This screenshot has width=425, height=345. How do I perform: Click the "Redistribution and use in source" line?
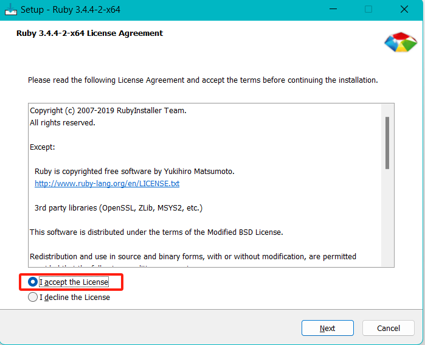193,257
